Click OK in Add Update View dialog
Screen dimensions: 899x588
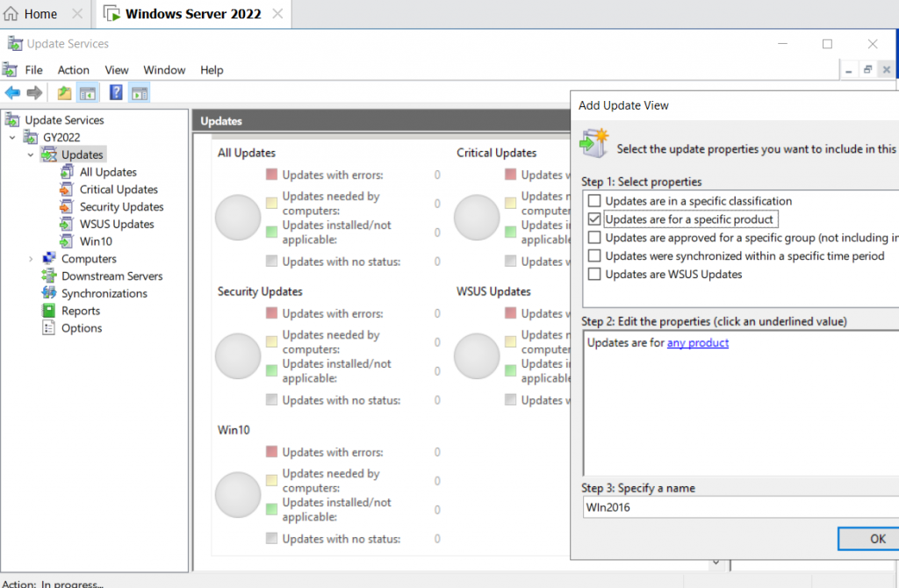pyautogui.click(x=869, y=539)
